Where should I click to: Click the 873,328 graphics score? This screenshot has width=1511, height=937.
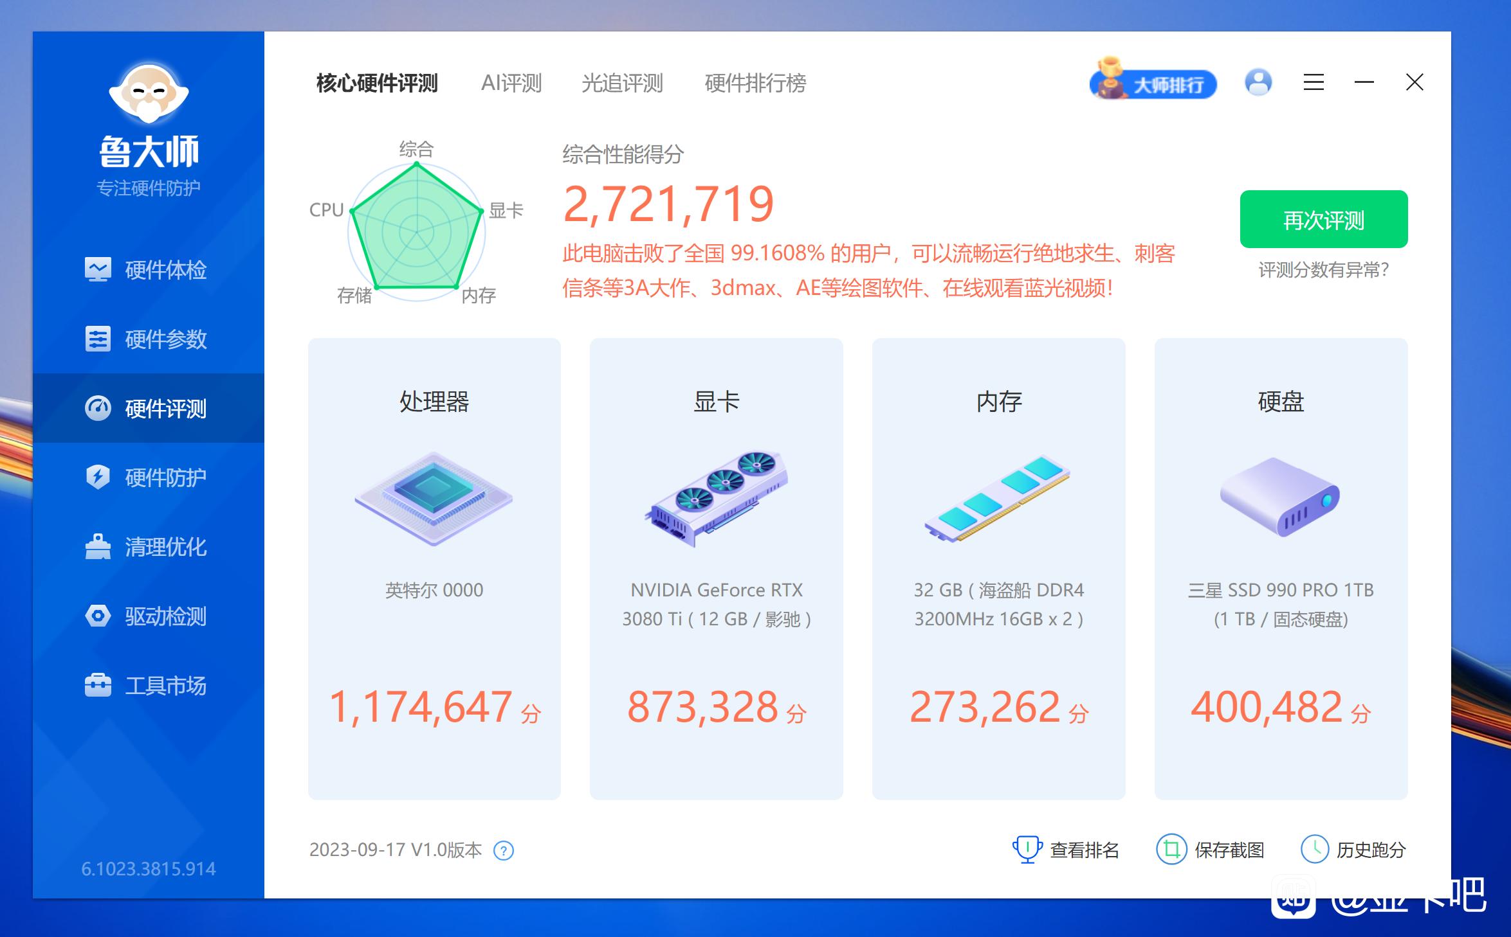click(x=702, y=707)
